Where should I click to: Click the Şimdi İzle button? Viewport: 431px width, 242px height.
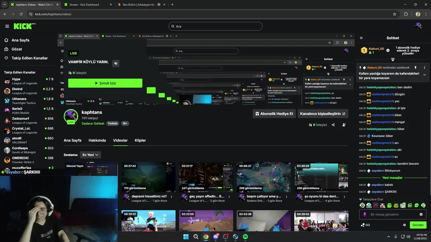pos(105,83)
